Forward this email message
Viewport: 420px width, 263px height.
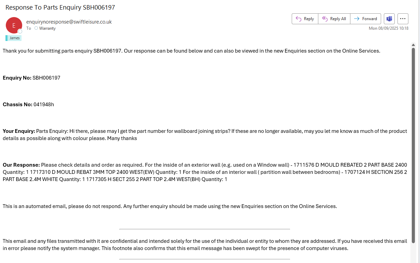coord(365,19)
